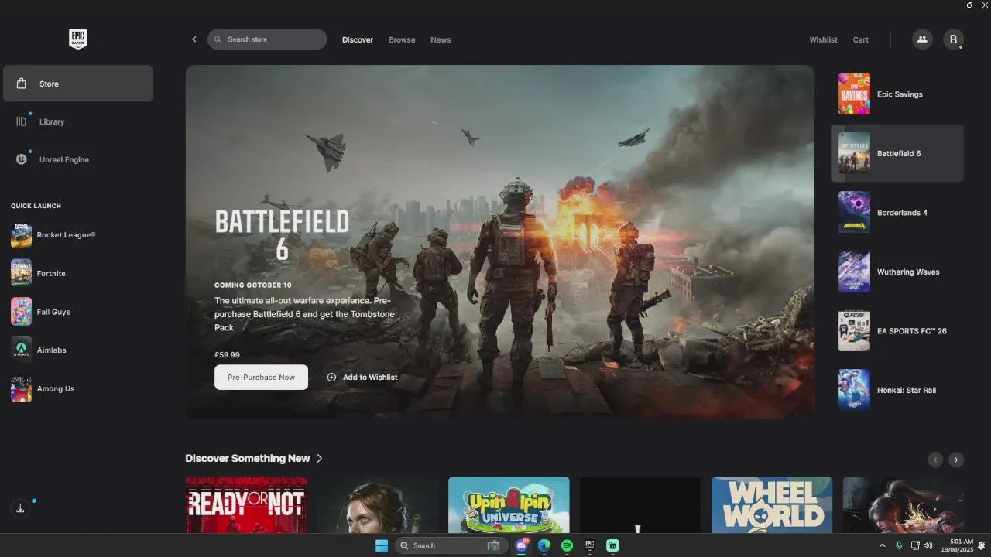Click the Search store input field
Screen dimensions: 991x557
point(267,39)
